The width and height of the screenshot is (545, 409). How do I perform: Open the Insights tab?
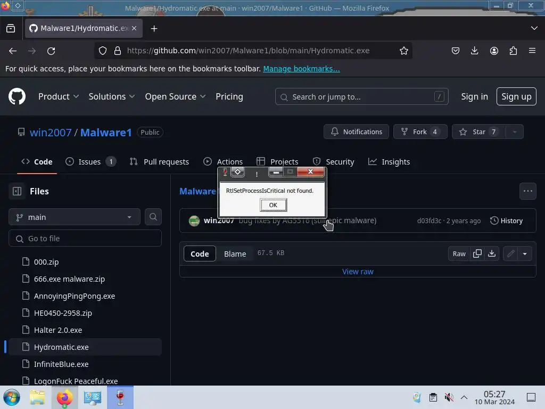pyautogui.click(x=389, y=162)
